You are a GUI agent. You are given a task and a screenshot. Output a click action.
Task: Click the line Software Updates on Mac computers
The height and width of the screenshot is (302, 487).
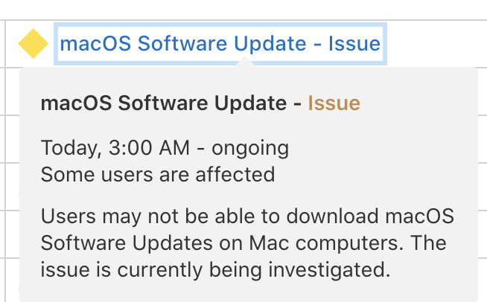coord(244,242)
